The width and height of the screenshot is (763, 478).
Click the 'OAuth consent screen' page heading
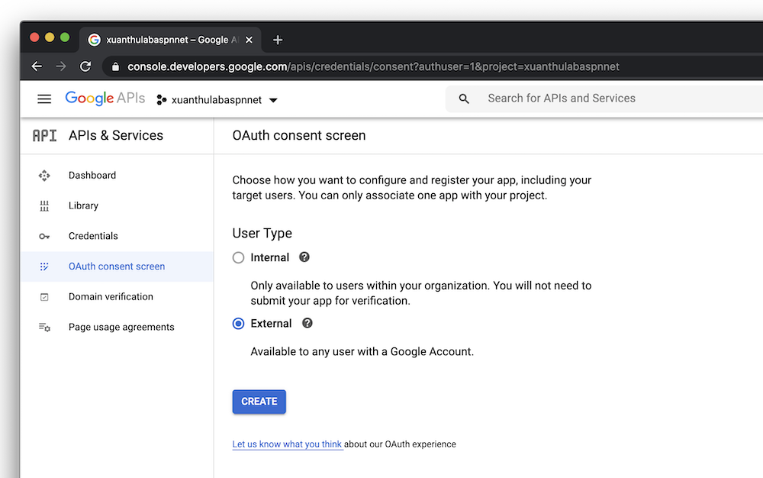click(299, 136)
